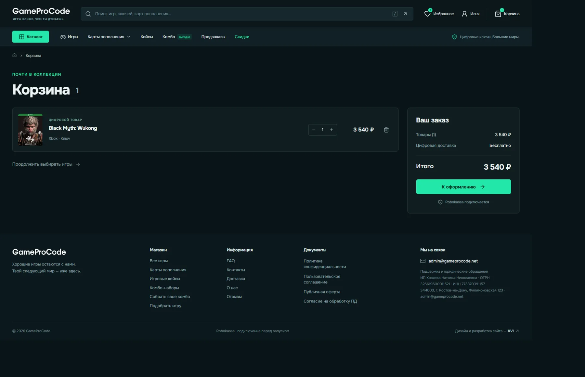Click admin@gameprocode.net bold email link

click(453, 261)
